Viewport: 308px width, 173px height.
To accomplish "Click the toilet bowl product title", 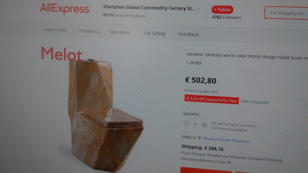I will (247, 56).
